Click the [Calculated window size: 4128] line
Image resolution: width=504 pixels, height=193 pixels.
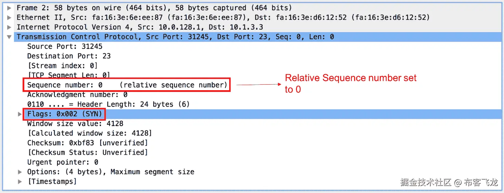[89, 133]
